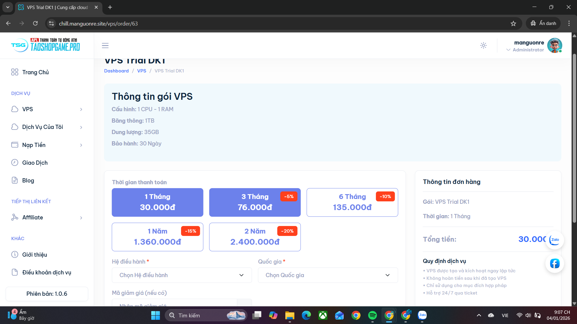Reload the page in browser
Screen dimensions: 577x324
tap(35, 23)
